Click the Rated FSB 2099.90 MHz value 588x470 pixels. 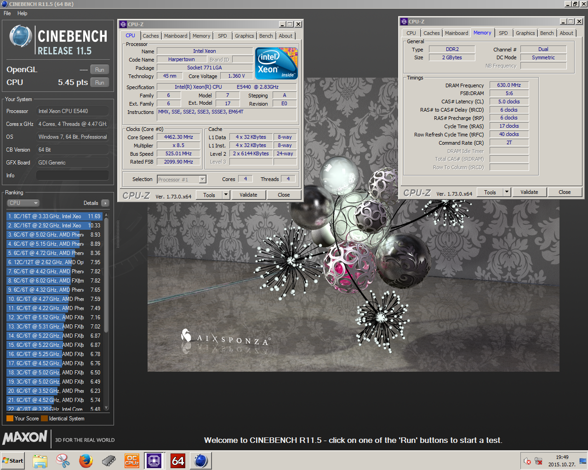(178, 162)
